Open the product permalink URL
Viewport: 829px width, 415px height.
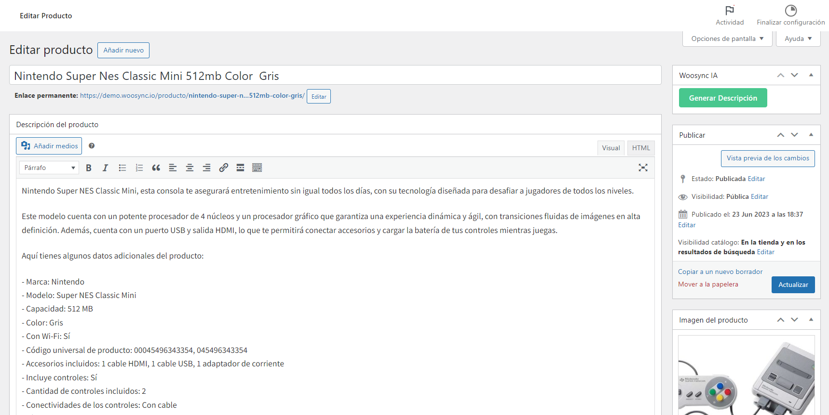coord(192,96)
